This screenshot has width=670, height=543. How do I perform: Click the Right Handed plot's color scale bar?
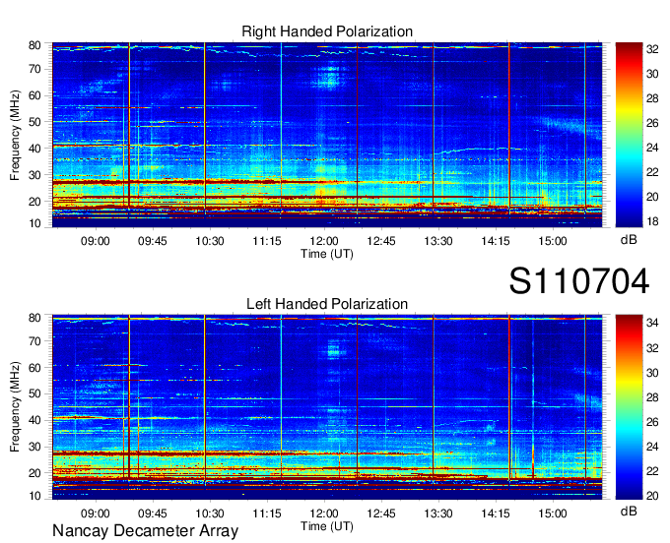pos(629,135)
